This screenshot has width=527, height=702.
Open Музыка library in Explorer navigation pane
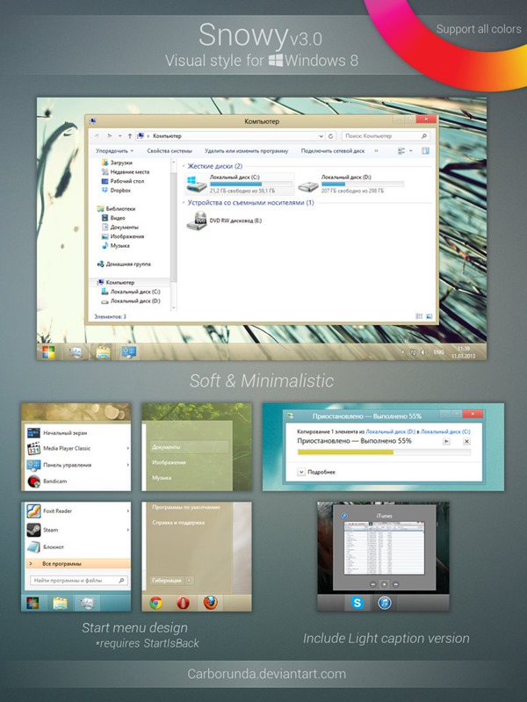116,246
